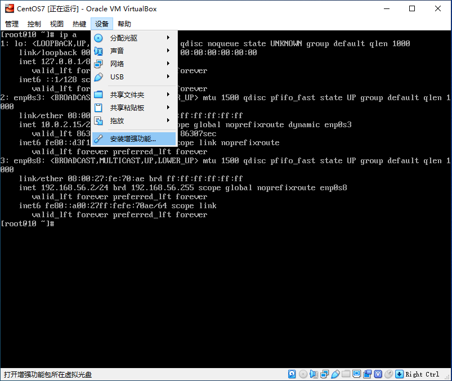Choose the 共享粘贴板 menu label

127,108
